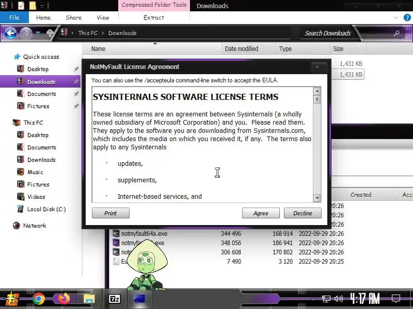
Task: Select notmyfault64a.exe in the 7-Zip window
Action: click(x=144, y=234)
